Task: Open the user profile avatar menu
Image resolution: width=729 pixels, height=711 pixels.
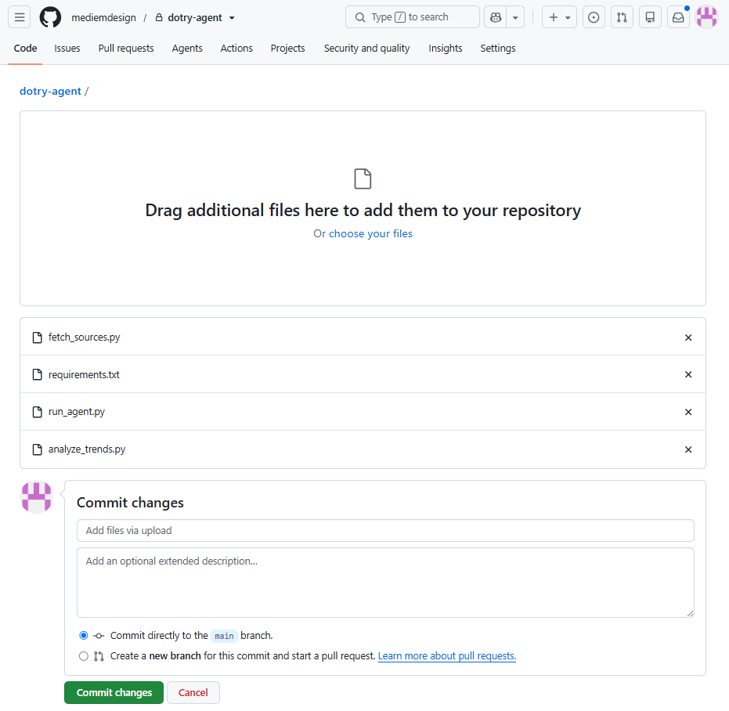Action: pos(706,17)
